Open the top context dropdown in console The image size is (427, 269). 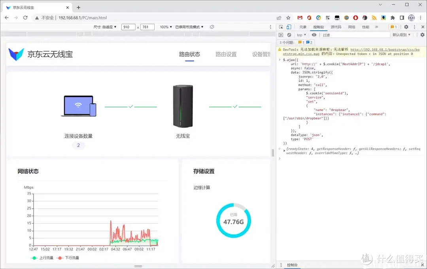[302, 35]
